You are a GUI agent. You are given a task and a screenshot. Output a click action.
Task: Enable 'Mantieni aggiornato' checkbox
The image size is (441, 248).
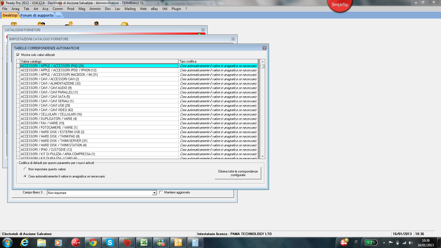(x=161, y=192)
